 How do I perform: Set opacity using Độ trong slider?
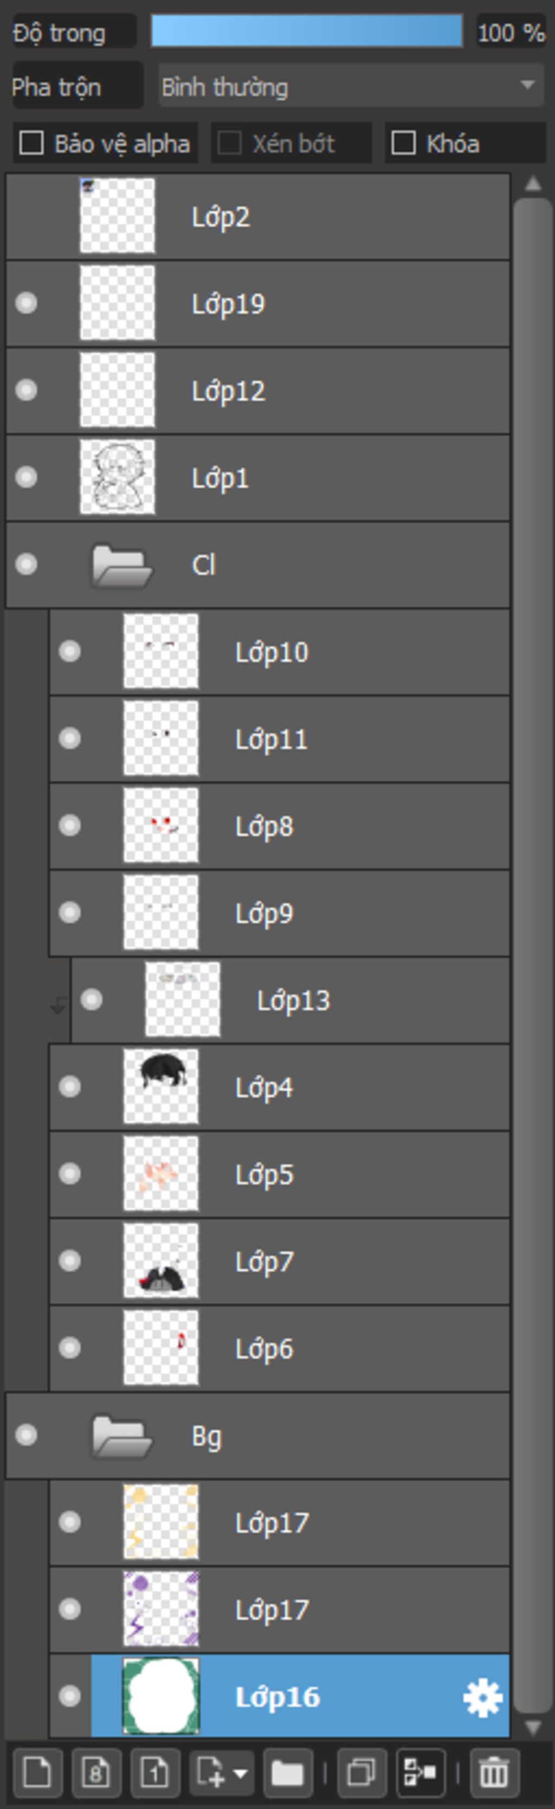[x=307, y=31]
